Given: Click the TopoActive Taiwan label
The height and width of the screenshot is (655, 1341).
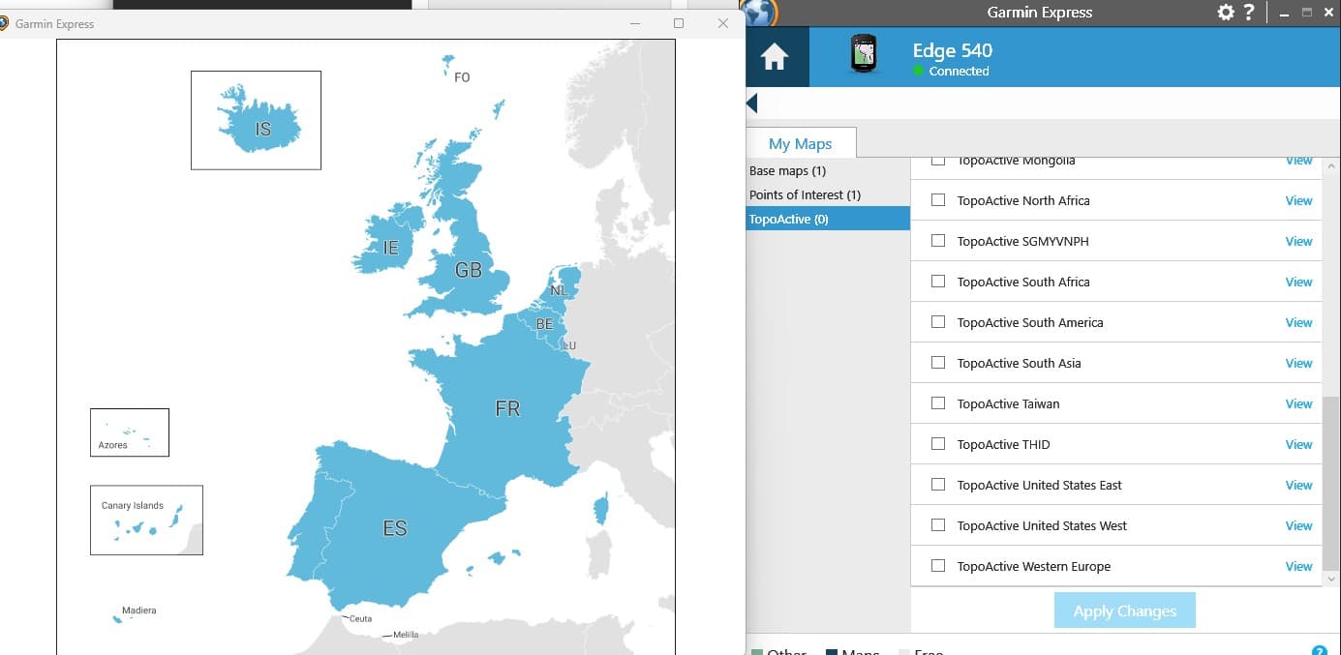Looking at the screenshot, I should 1008,403.
